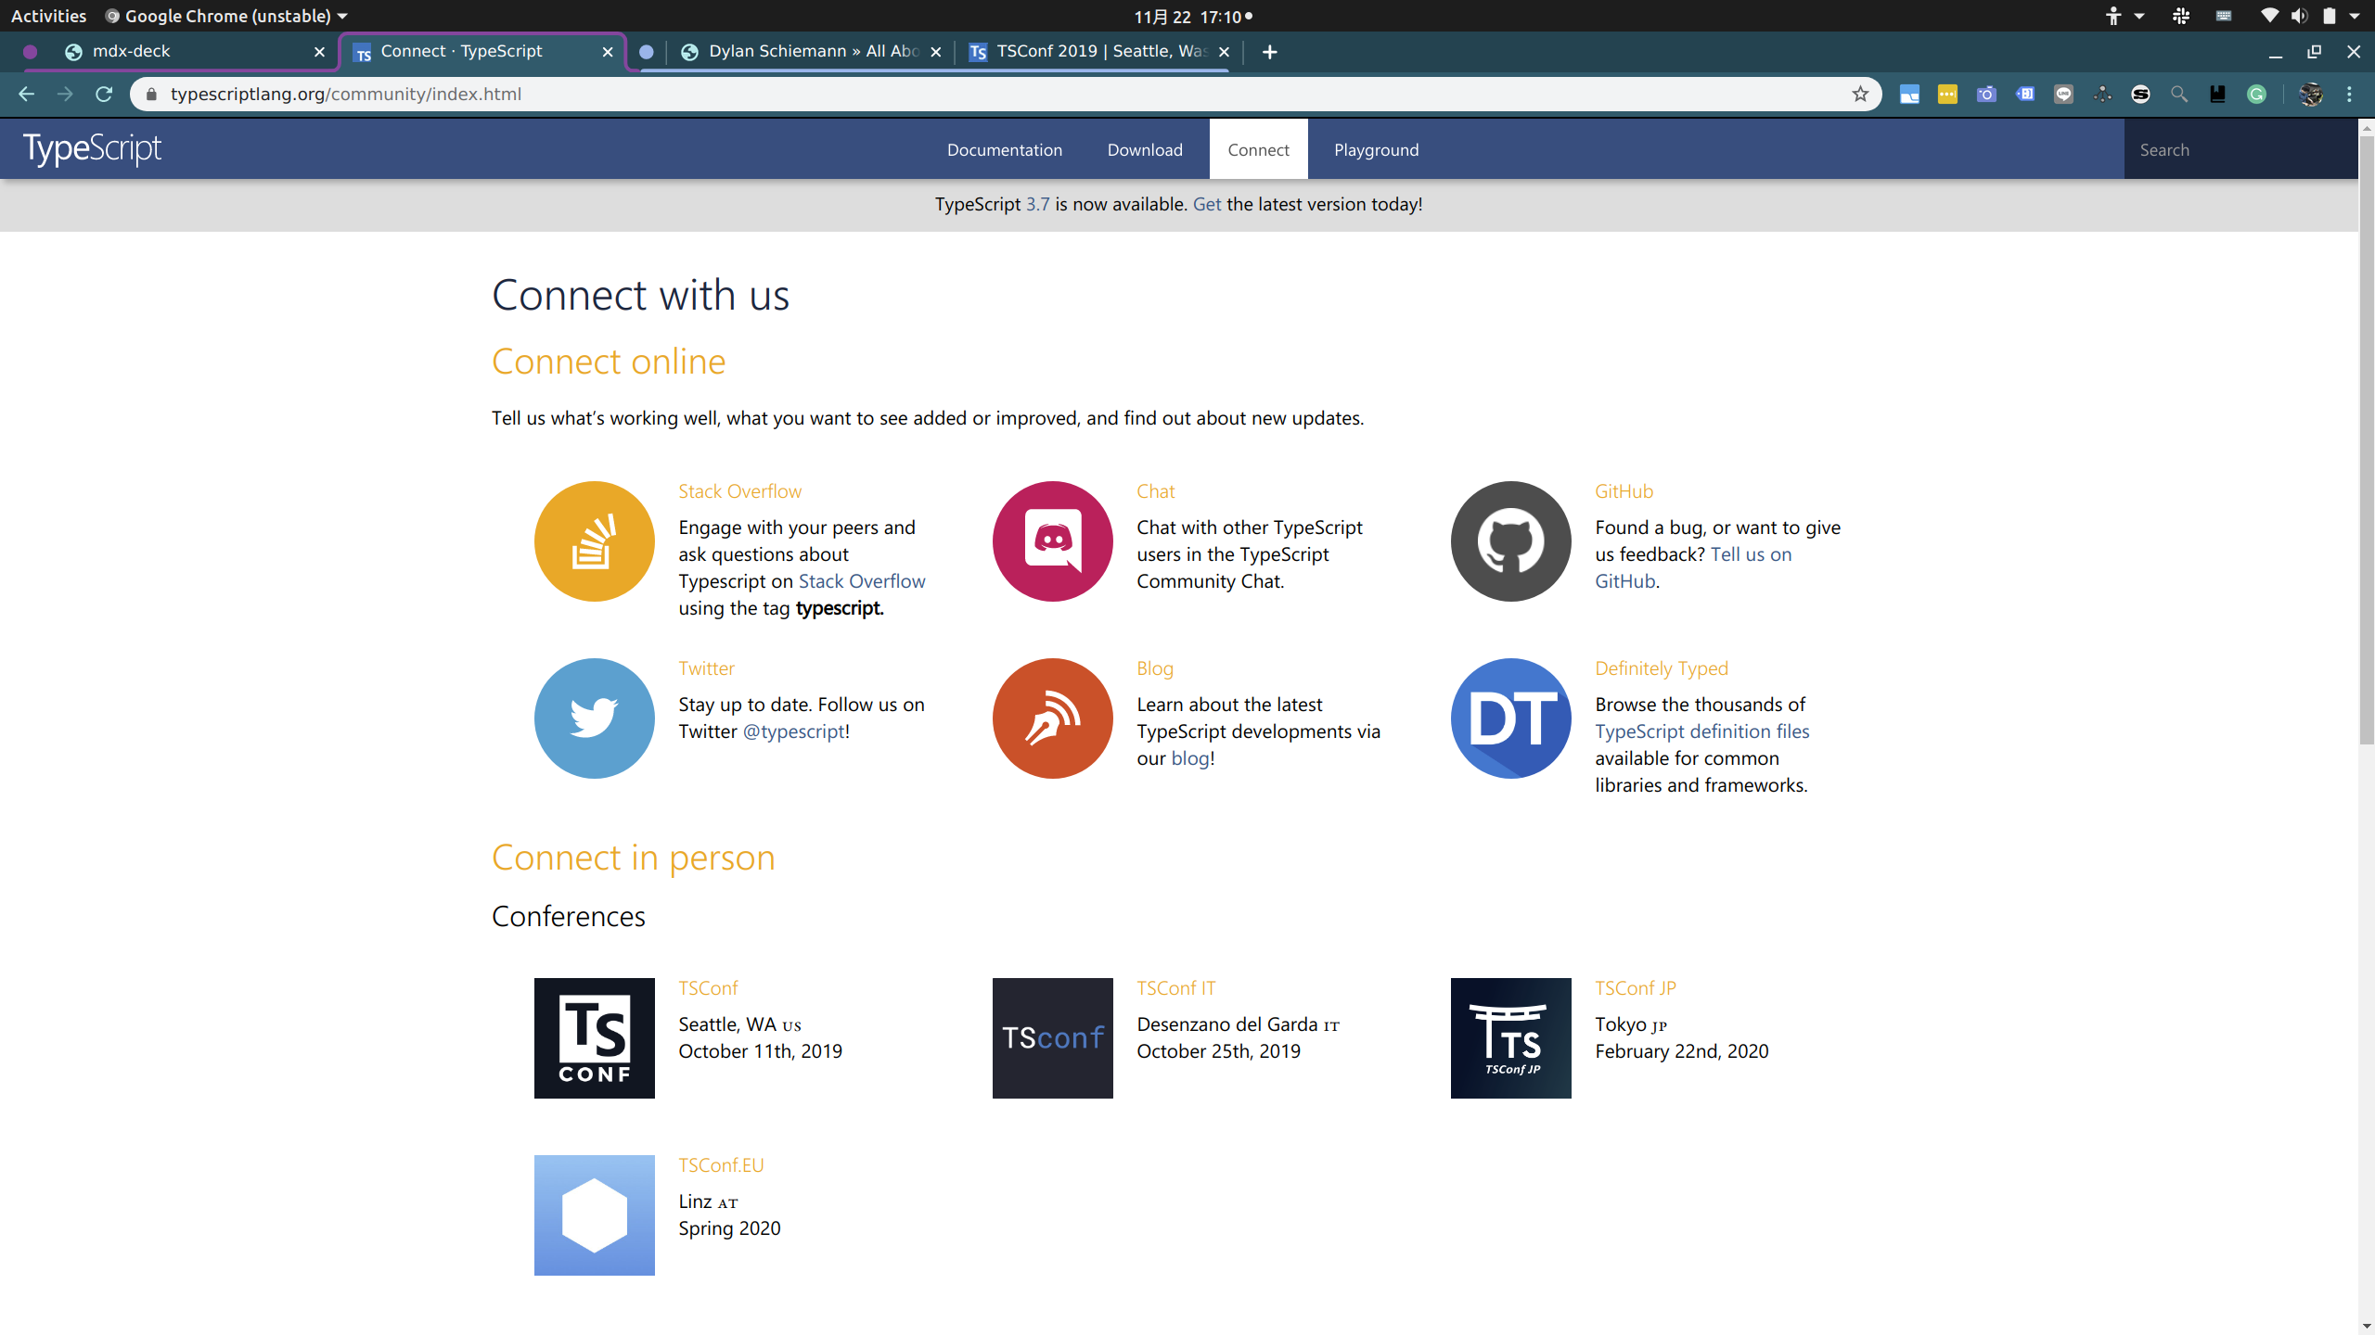Toggle bookmark star for current page
Screen dimensions: 2375x1335
click(x=1860, y=94)
